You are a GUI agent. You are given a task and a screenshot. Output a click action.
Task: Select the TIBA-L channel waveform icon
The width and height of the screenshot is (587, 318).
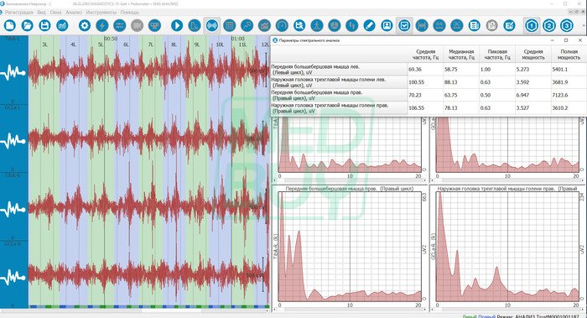pyautogui.click(x=13, y=73)
